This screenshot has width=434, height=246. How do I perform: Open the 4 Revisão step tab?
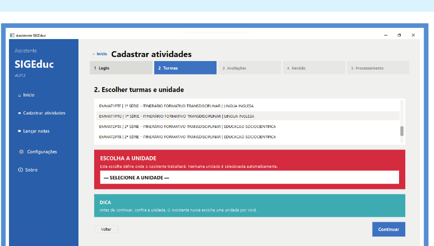pos(314,68)
